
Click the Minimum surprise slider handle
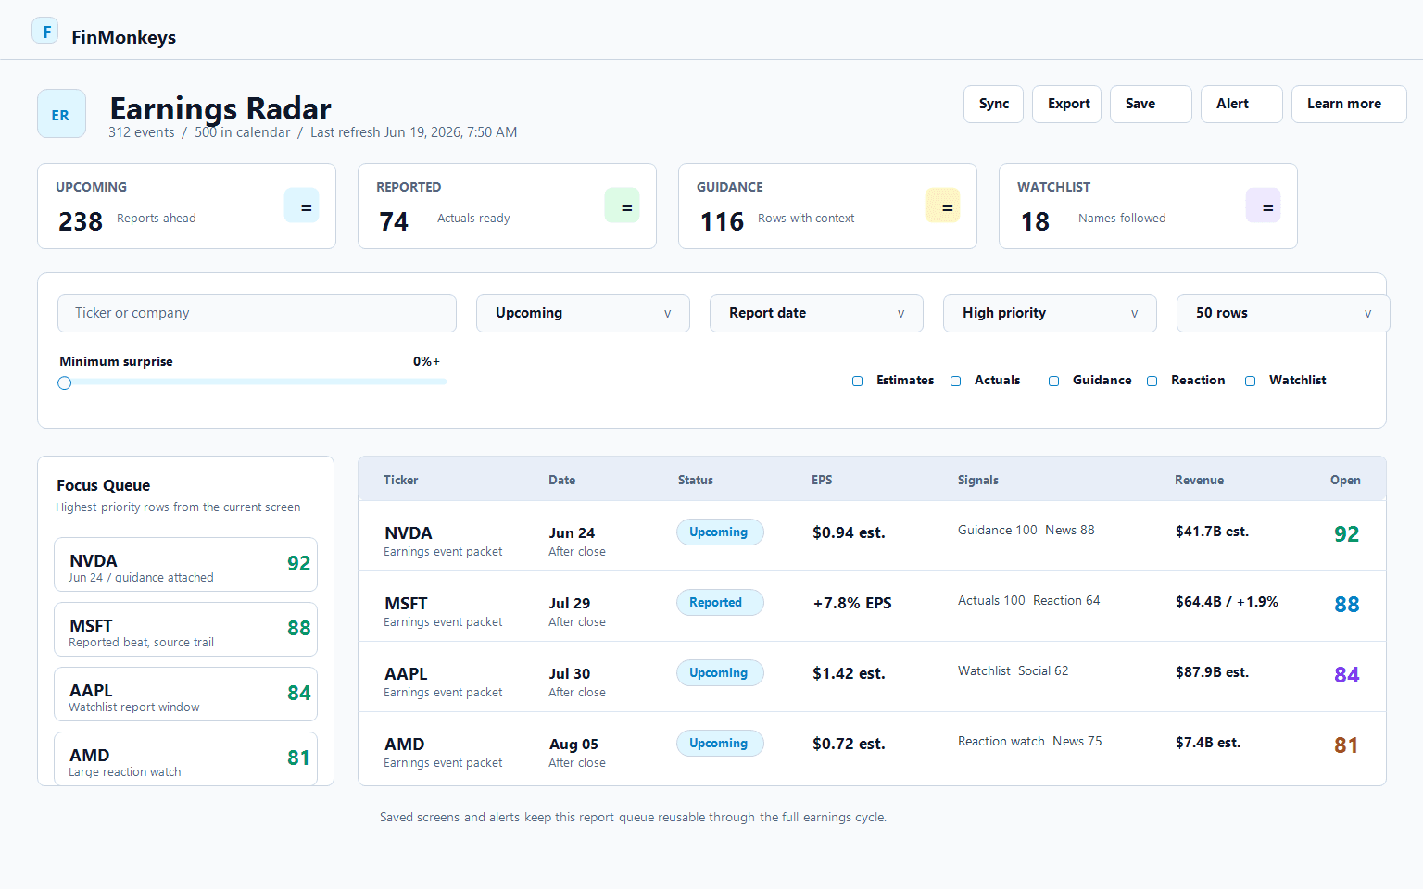coord(65,382)
